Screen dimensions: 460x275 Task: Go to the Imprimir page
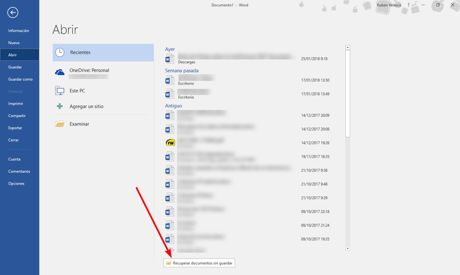tap(19, 104)
